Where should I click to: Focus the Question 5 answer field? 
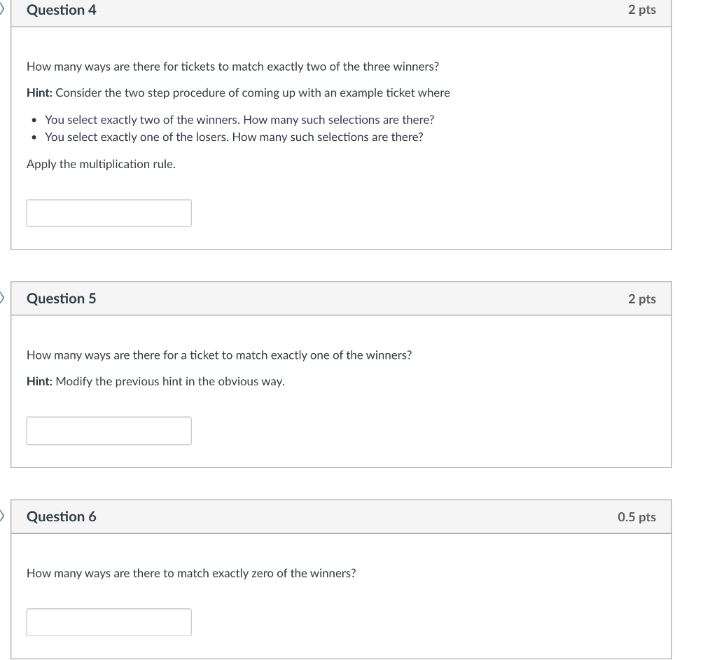point(109,430)
